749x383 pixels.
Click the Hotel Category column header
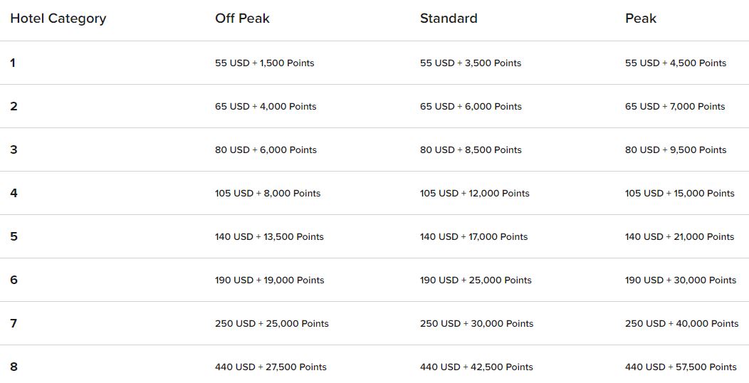[x=58, y=19]
